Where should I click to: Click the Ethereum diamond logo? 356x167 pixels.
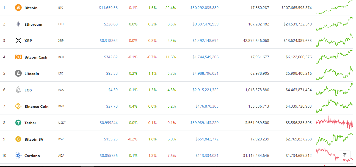click(x=18, y=24)
